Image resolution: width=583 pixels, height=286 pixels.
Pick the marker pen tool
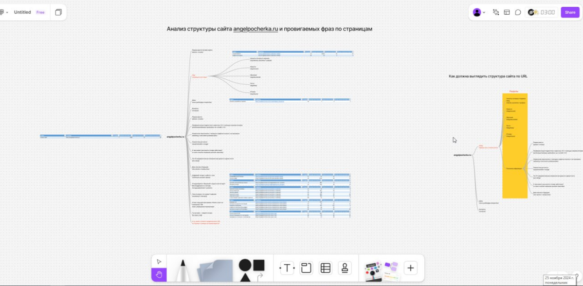pos(182,270)
